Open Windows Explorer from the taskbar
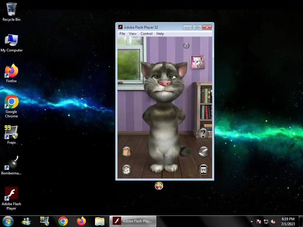Image resolution: width=303 pixels, height=227 pixels. click(100, 221)
